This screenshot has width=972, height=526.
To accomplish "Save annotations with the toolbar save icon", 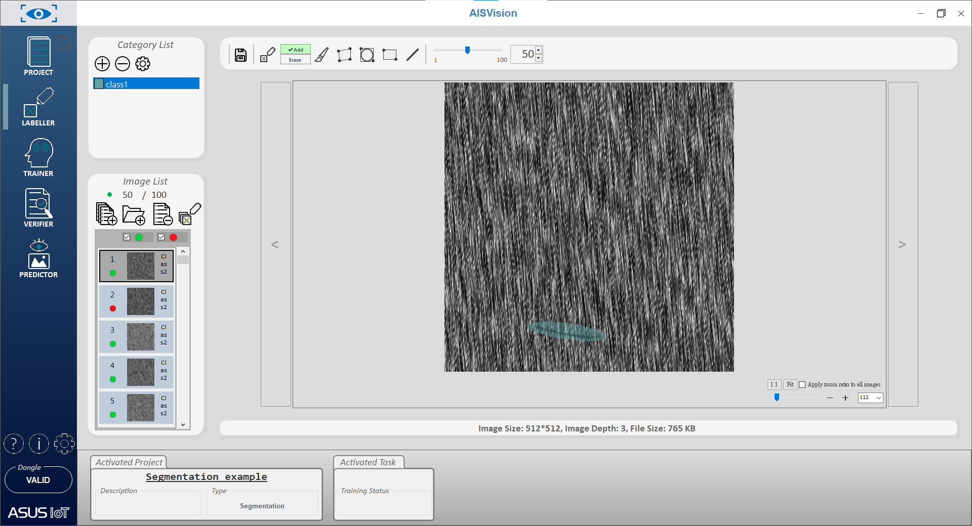I will click(x=241, y=55).
